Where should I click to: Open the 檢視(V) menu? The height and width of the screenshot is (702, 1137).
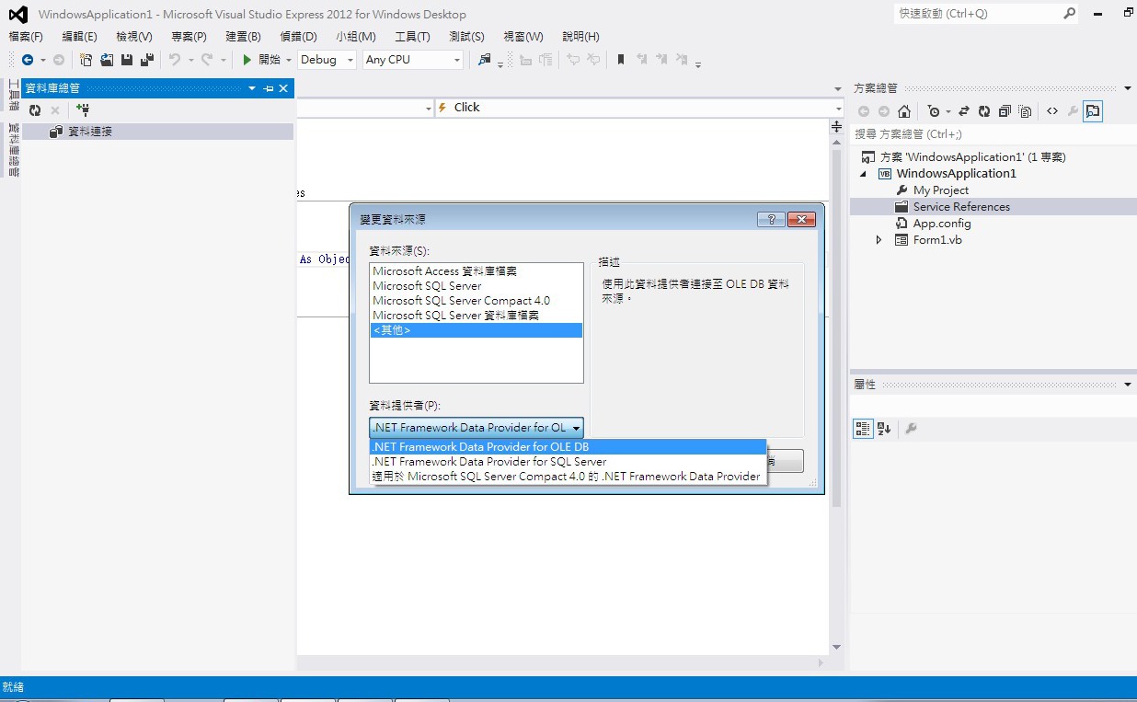(134, 37)
